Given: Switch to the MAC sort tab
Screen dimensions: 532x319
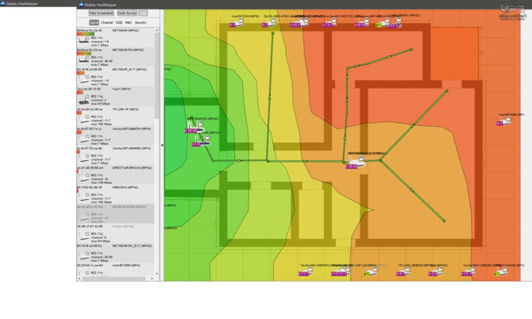Looking at the screenshot, I should (x=129, y=23).
